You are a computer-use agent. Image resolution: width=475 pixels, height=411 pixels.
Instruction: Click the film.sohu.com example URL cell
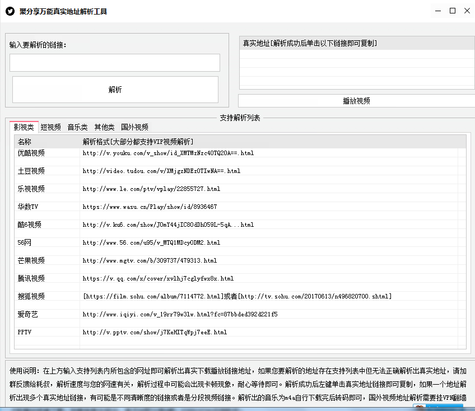pyautogui.click(x=237, y=296)
